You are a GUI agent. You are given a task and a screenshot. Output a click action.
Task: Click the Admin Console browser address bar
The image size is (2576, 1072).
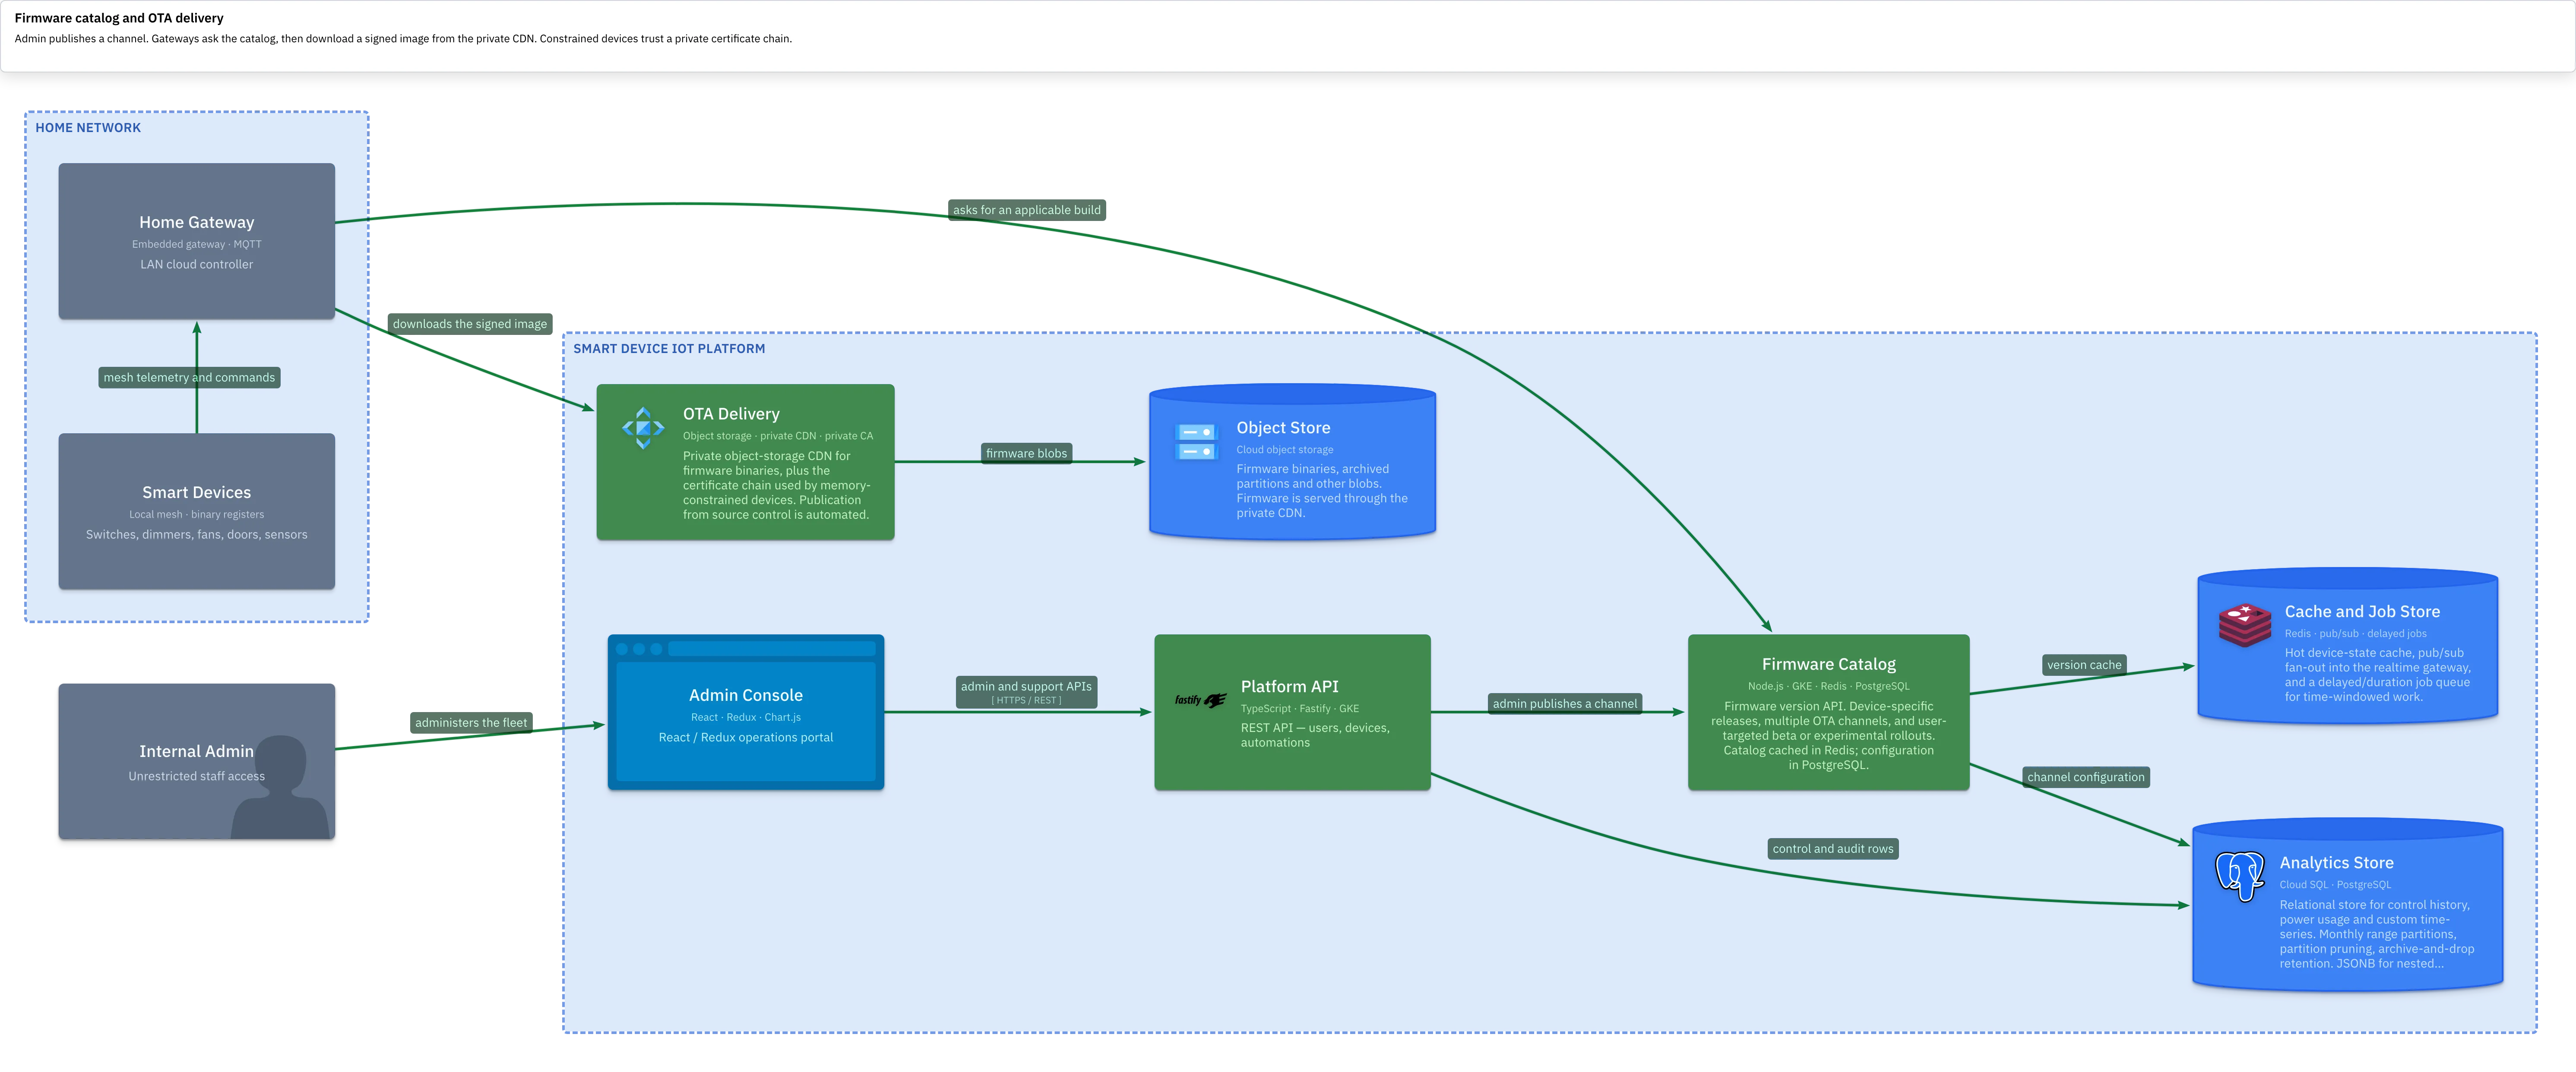pos(772,650)
